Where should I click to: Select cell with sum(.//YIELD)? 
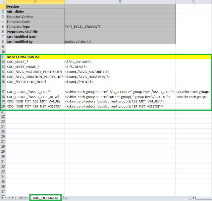(120, 82)
